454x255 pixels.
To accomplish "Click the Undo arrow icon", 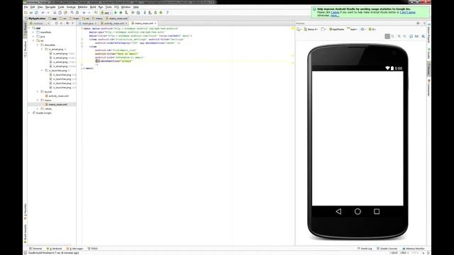I will tap(43, 13).
